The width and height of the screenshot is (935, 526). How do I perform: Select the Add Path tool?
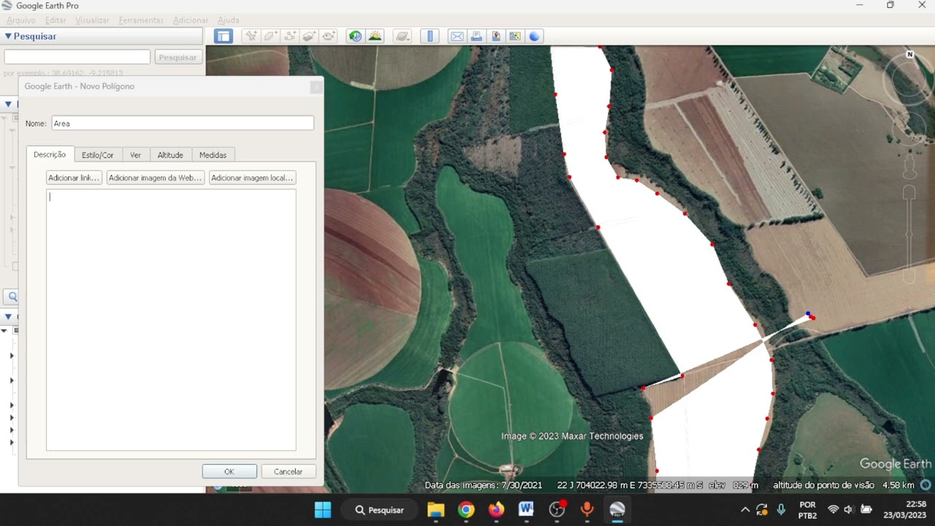(x=290, y=36)
